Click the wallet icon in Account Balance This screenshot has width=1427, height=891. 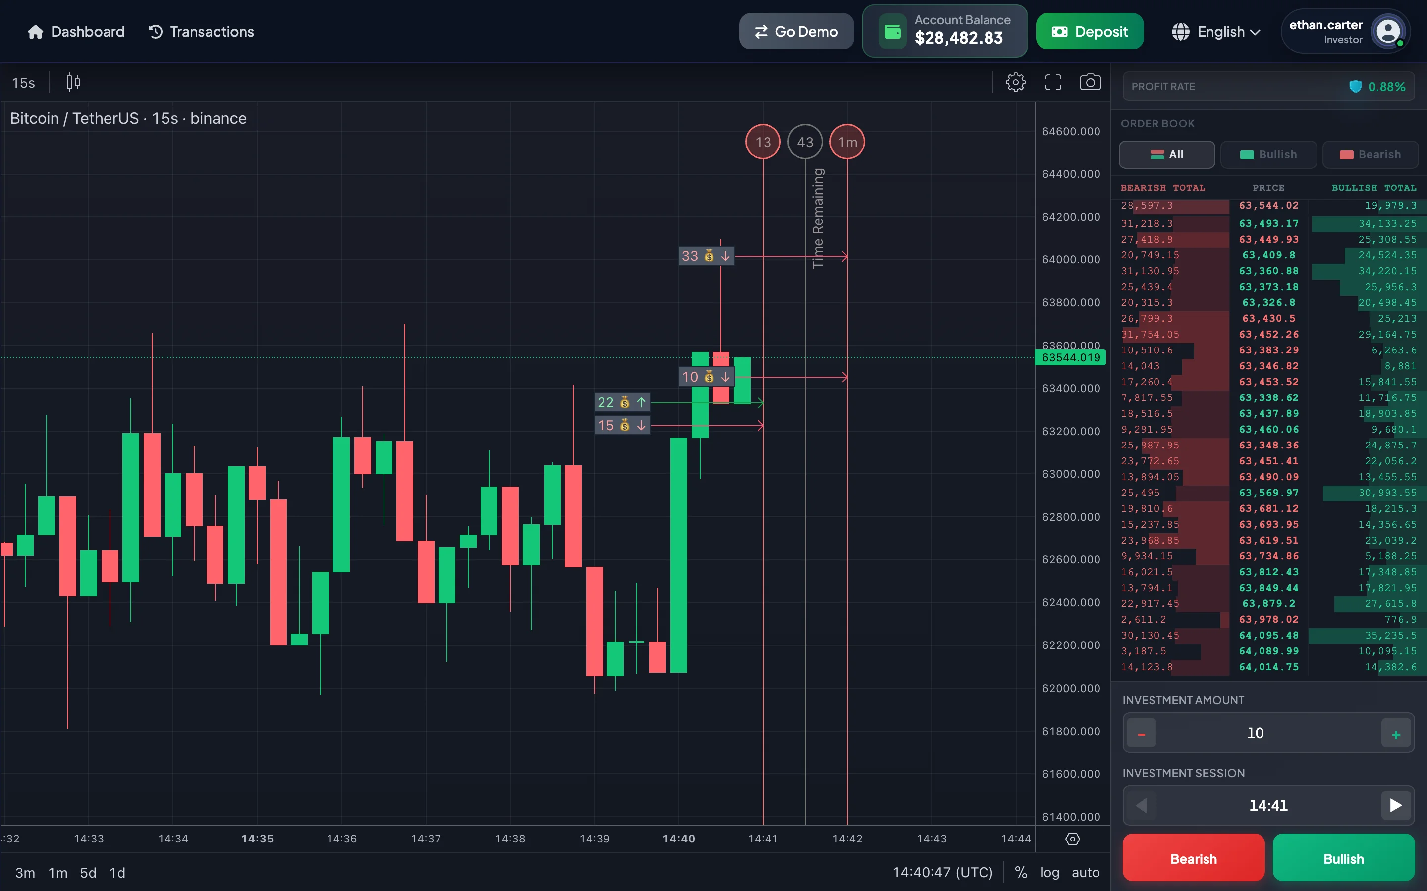[x=893, y=32]
